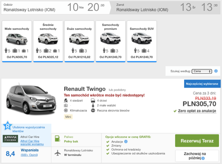
Task: Click the return date 13 Śr
Action: point(188,7)
